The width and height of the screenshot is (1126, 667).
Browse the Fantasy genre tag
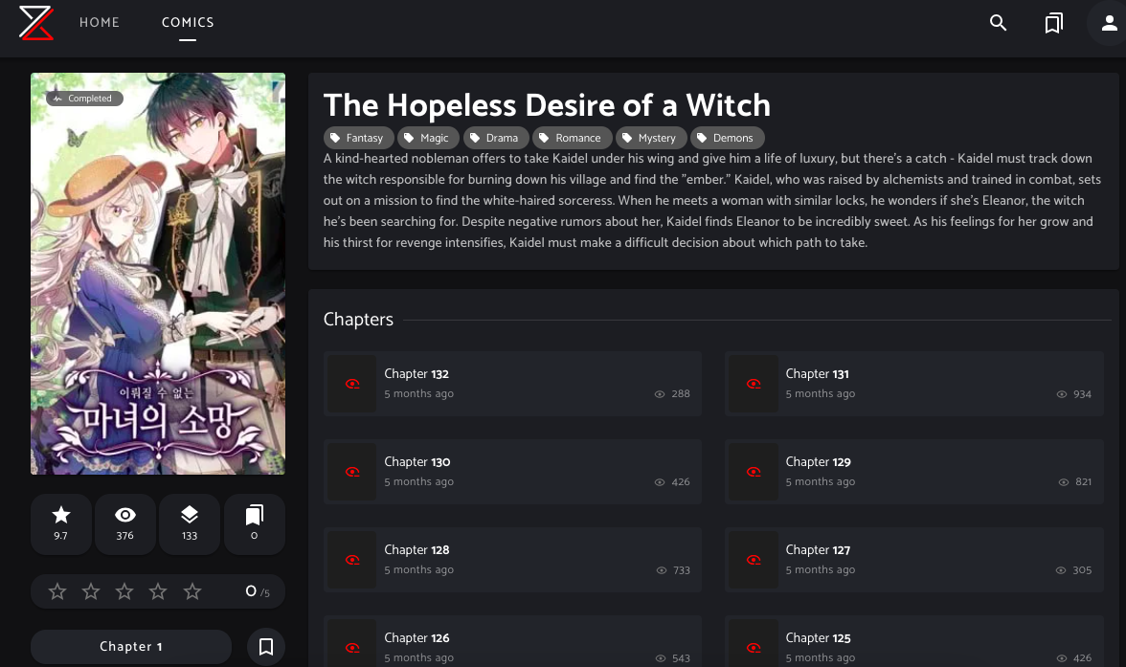(x=358, y=138)
